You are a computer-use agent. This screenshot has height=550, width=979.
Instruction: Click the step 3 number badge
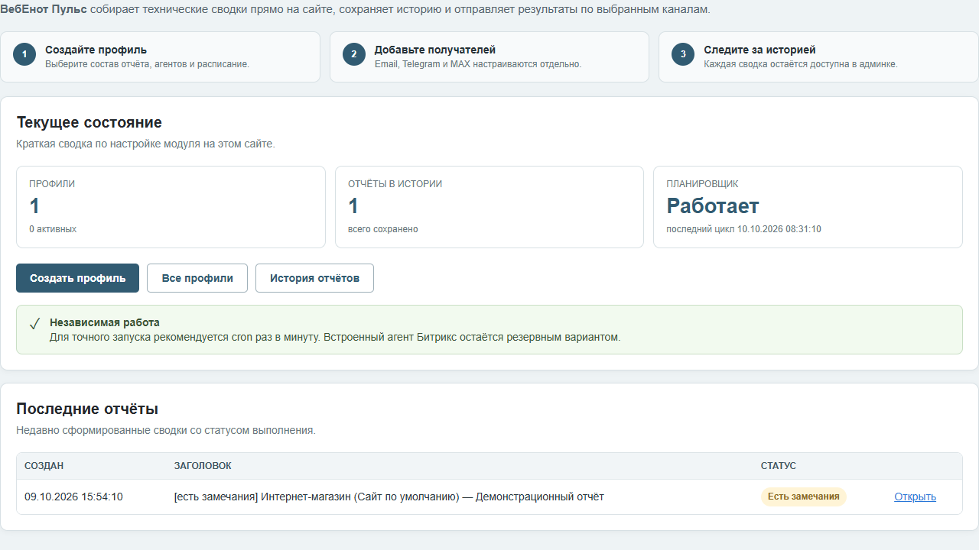click(x=683, y=54)
